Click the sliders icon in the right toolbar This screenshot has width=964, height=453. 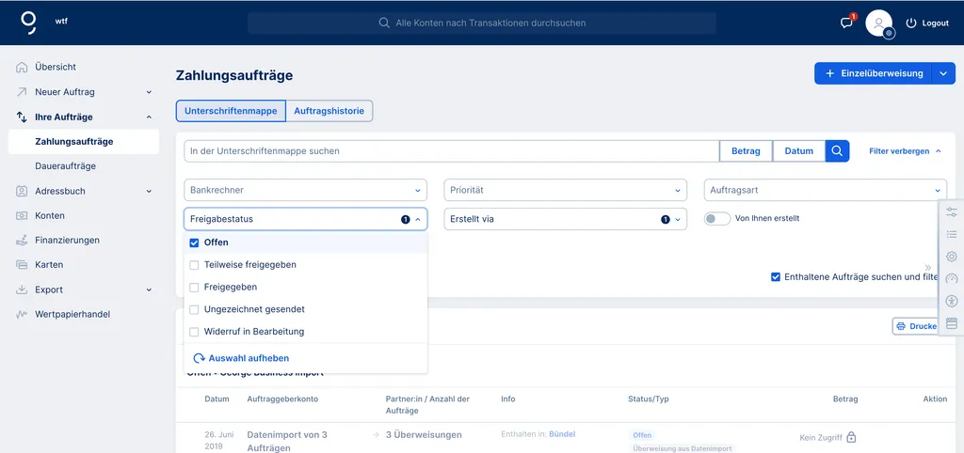(952, 211)
